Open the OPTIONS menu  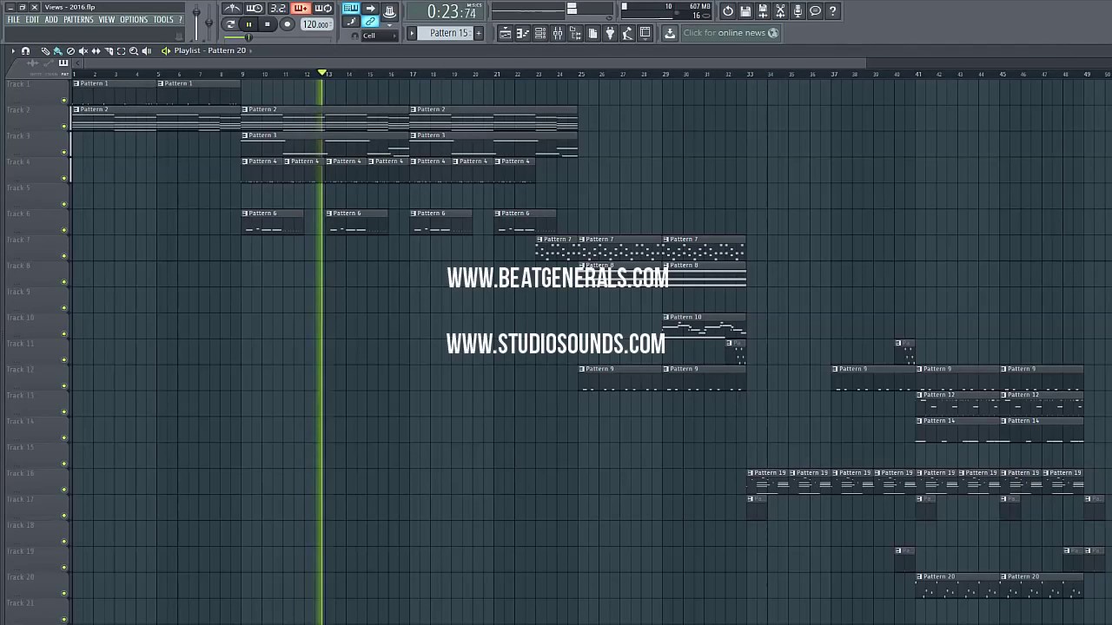(134, 20)
